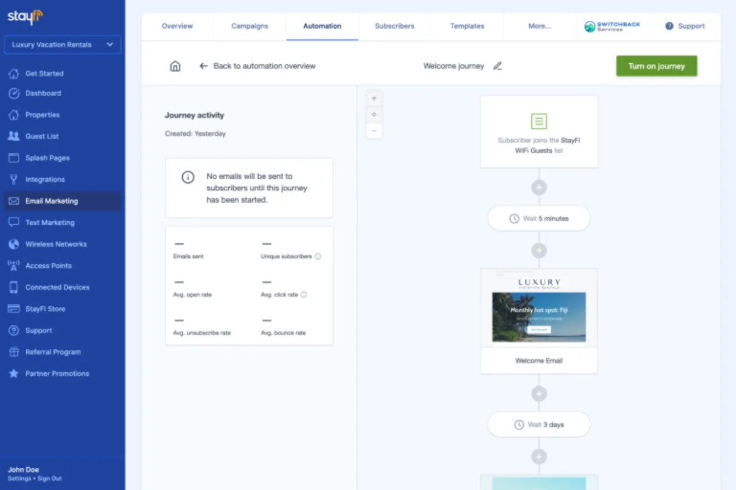Switch to the Subscribers tab

(394, 26)
